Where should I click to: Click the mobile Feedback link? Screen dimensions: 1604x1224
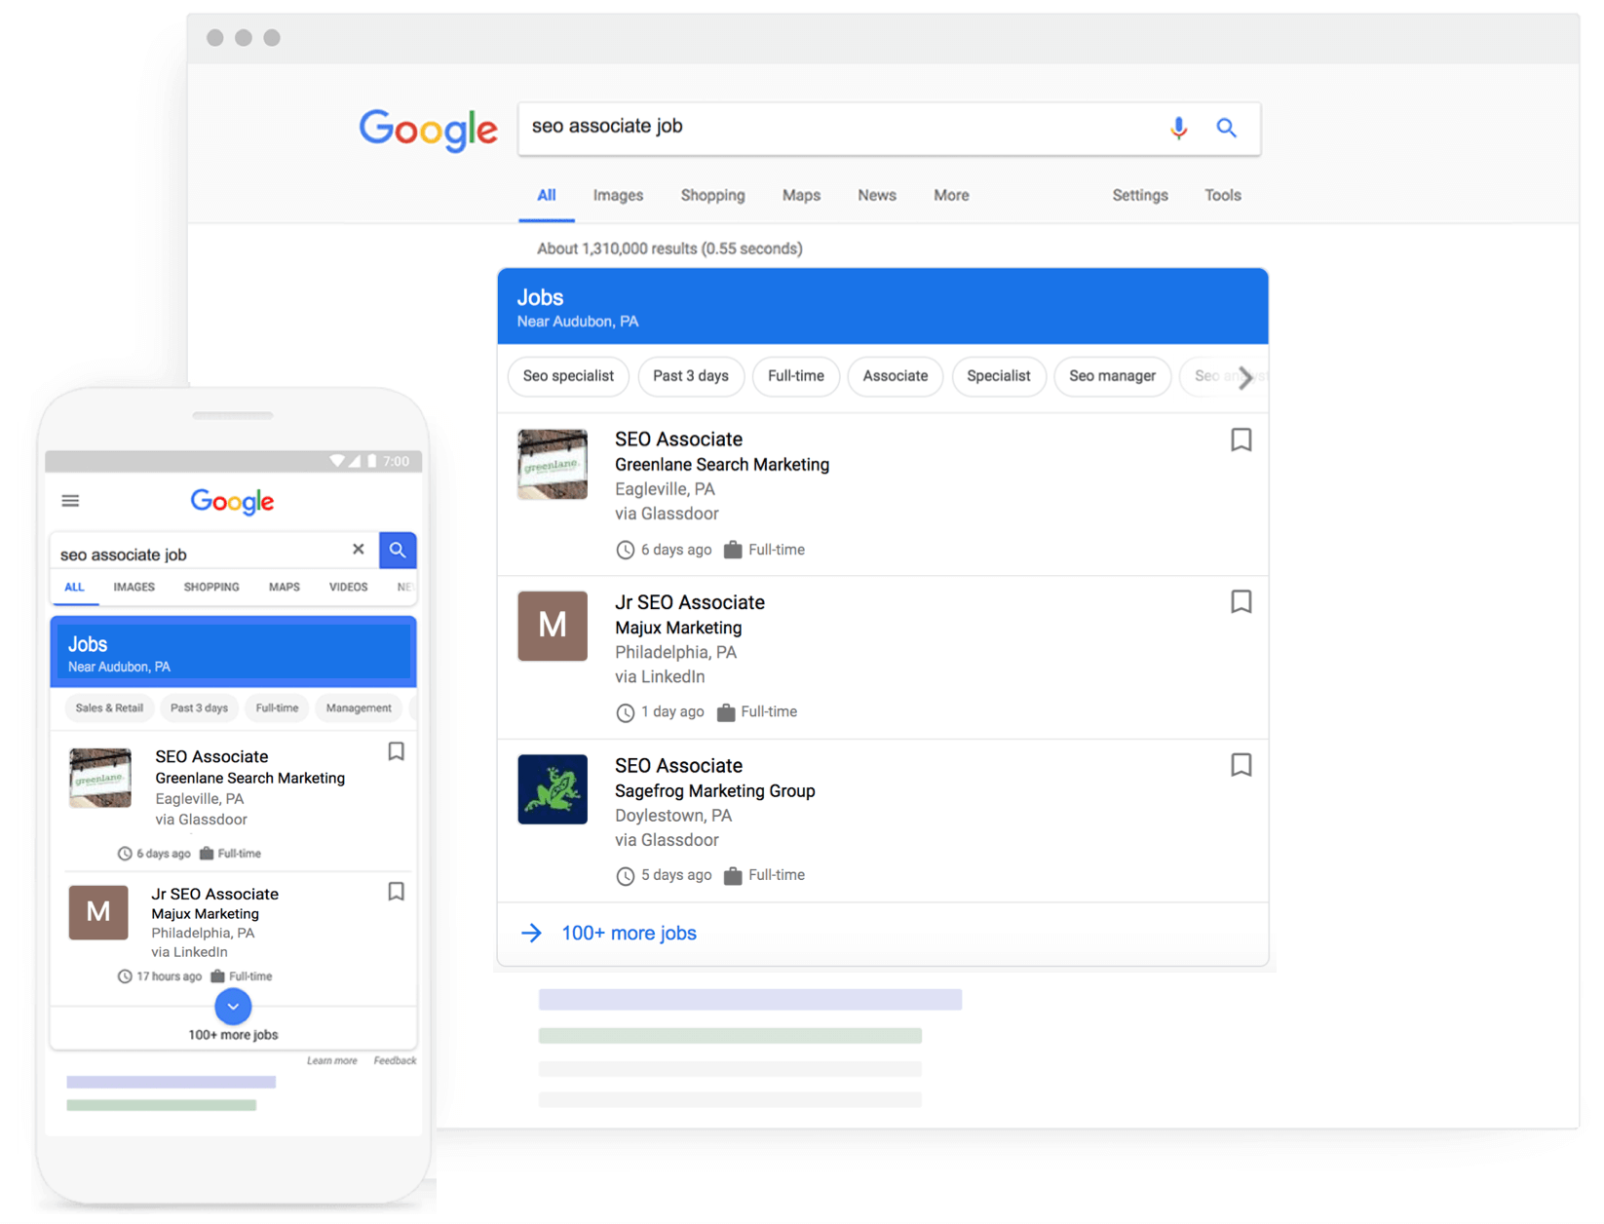[395, 1060]
